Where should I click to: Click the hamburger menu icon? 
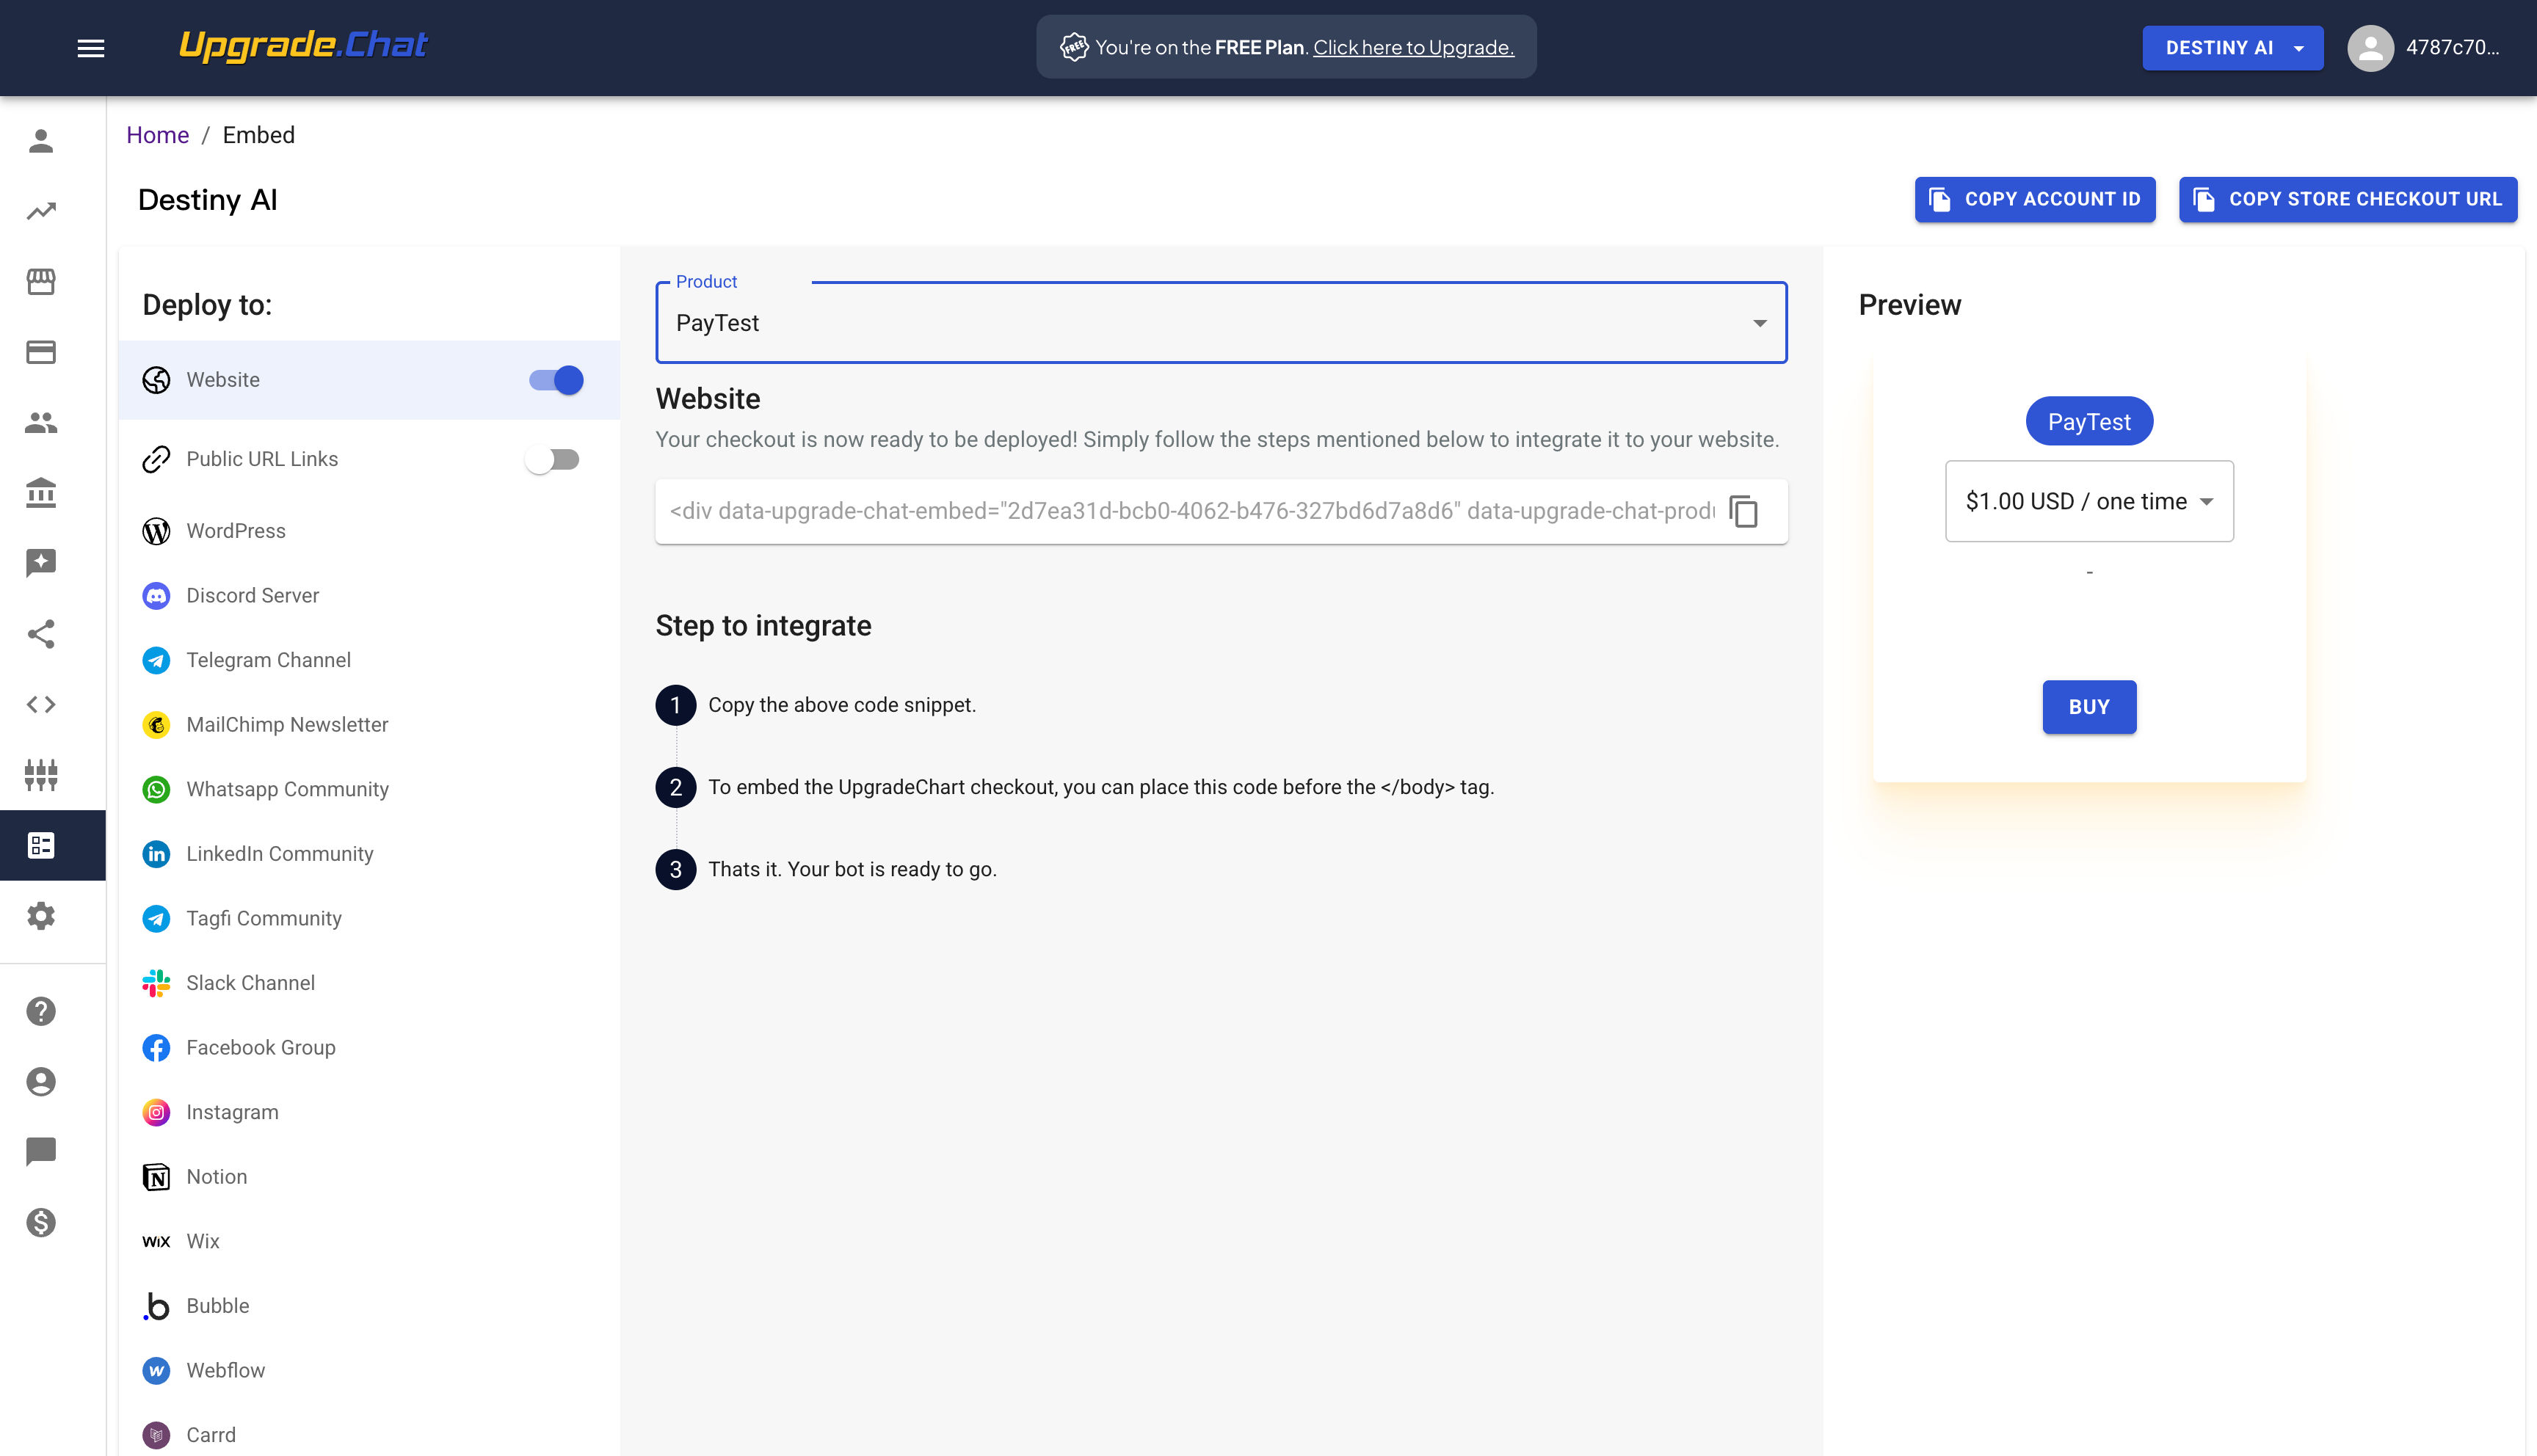tap(91, 48)
